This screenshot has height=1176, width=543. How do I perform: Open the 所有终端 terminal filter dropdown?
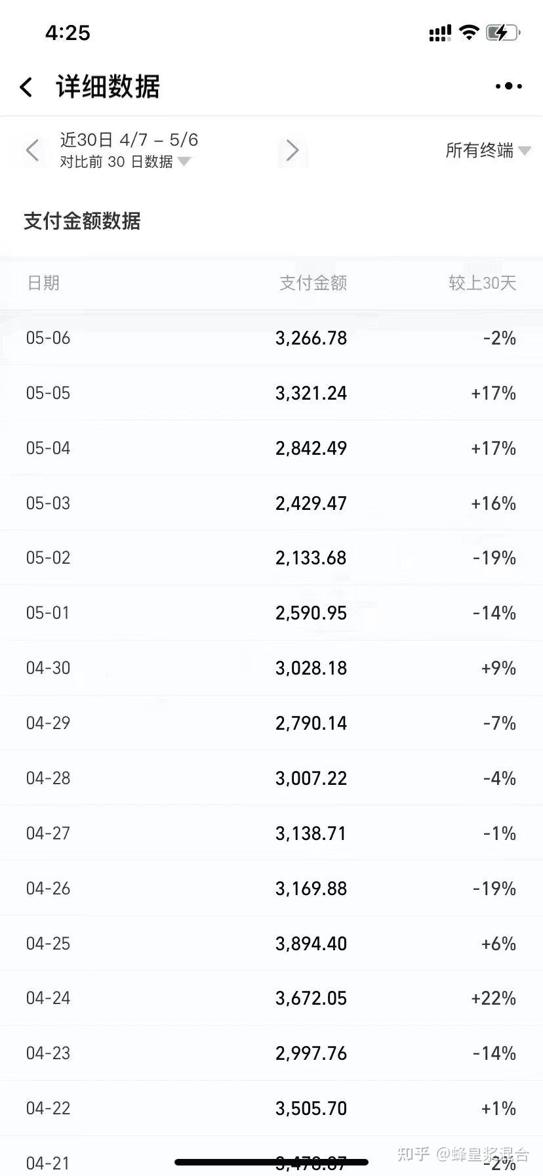tap(488, 150)
